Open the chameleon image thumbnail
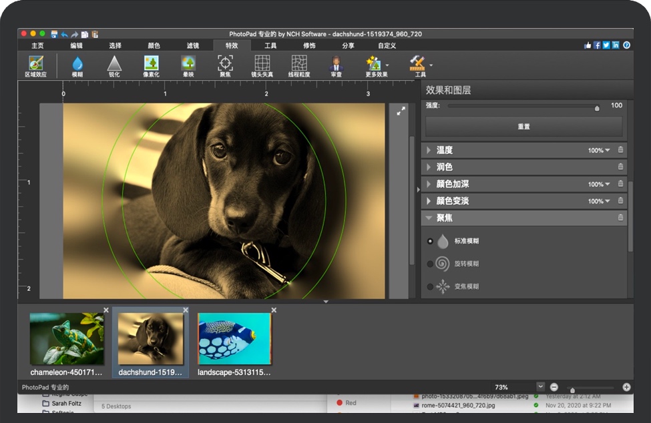 67,339
